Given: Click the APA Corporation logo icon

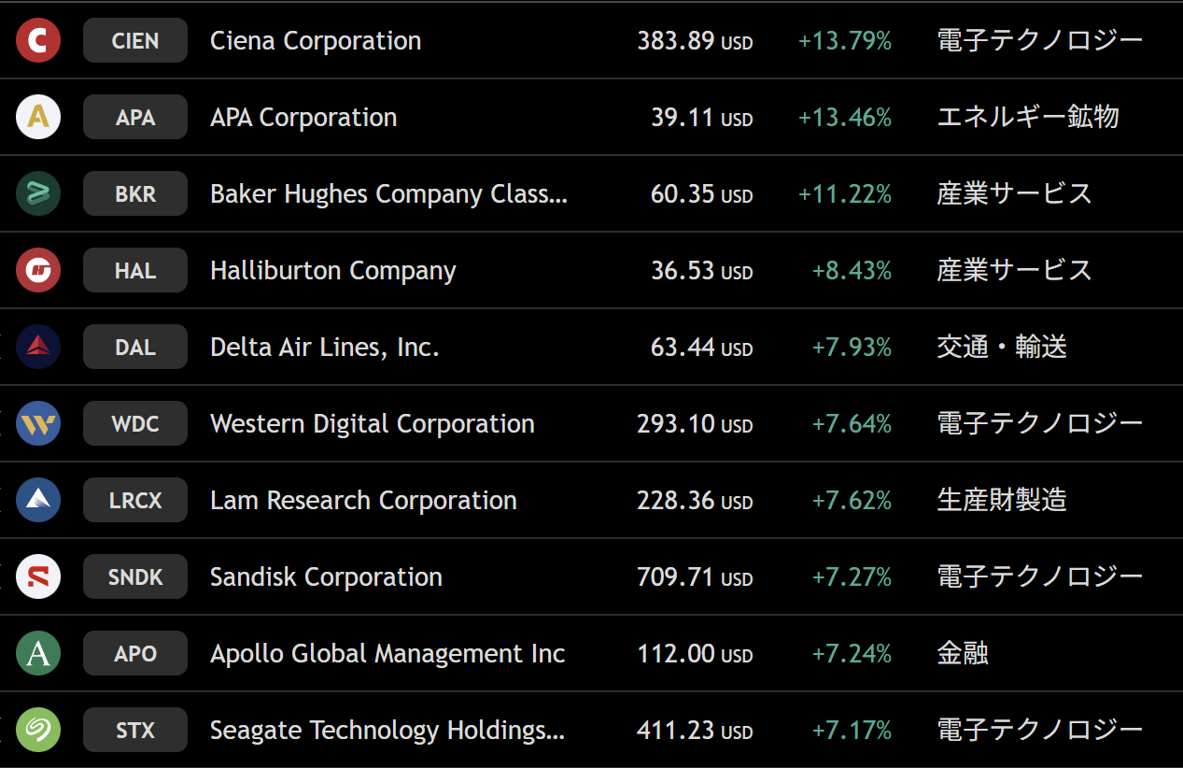Looking at the screenshot, I should (38, 118).
